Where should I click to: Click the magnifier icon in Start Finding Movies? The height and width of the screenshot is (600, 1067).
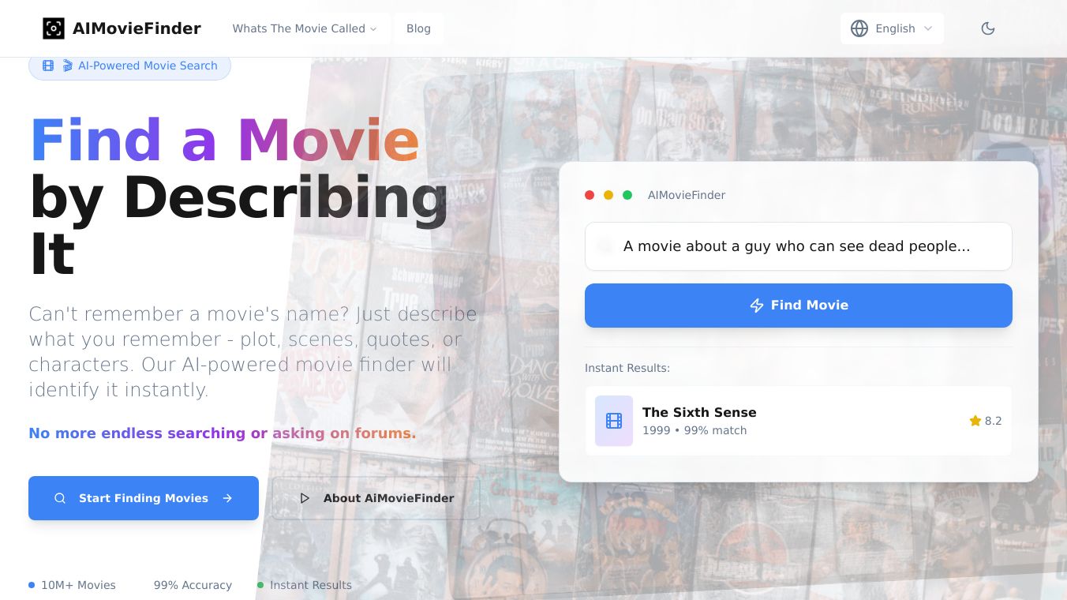[x=60, y=498]
